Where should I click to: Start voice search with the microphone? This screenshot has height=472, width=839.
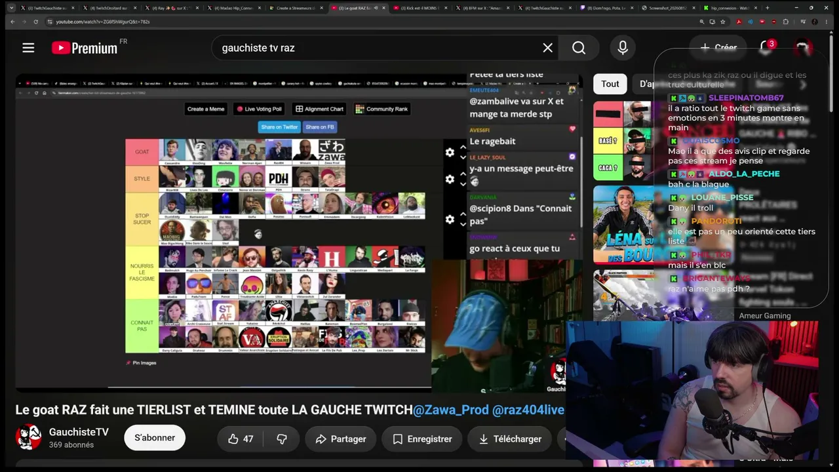pyautogui.click(x=623, y=47)
